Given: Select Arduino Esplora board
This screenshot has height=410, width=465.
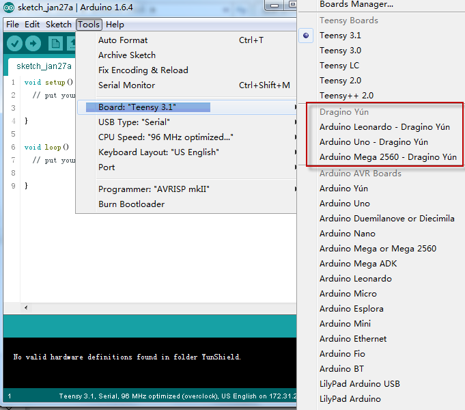Looking at the screenshot, I should coord(352,309).
